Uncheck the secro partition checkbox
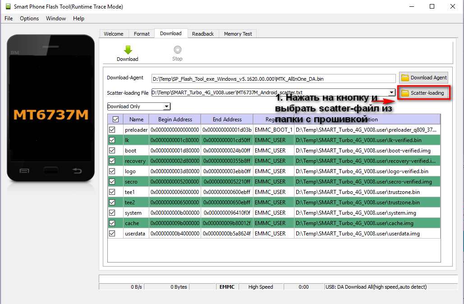 [112, 181]
